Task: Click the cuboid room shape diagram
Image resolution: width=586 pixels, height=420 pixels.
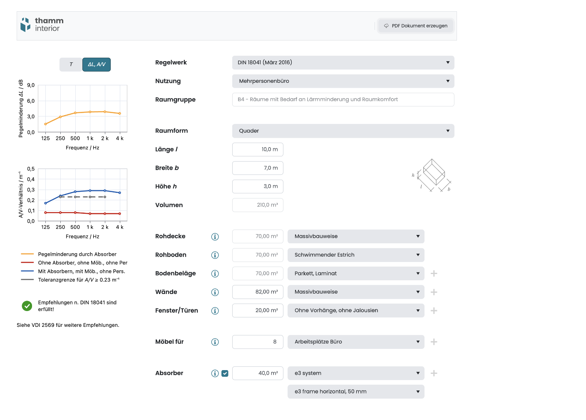Action: pyautogui.click(x=433, y=175)
